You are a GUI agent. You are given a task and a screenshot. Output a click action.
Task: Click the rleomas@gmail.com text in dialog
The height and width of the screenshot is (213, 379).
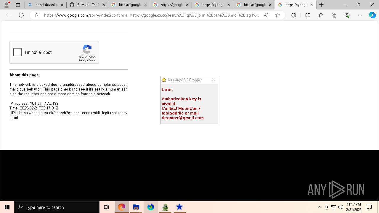pyautogui.click(x=183, y=118)
